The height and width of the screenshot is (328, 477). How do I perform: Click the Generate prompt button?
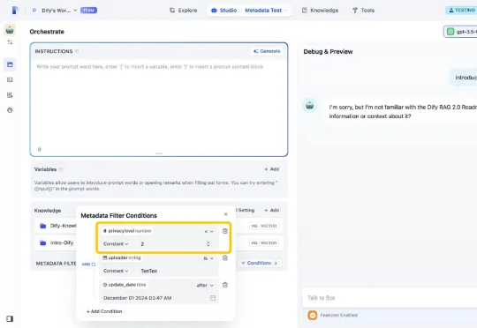tap(267, 51)
